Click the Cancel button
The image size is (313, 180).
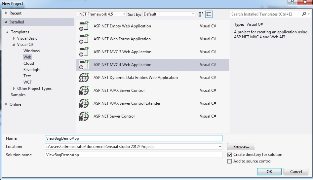click(x=296, y=172)
